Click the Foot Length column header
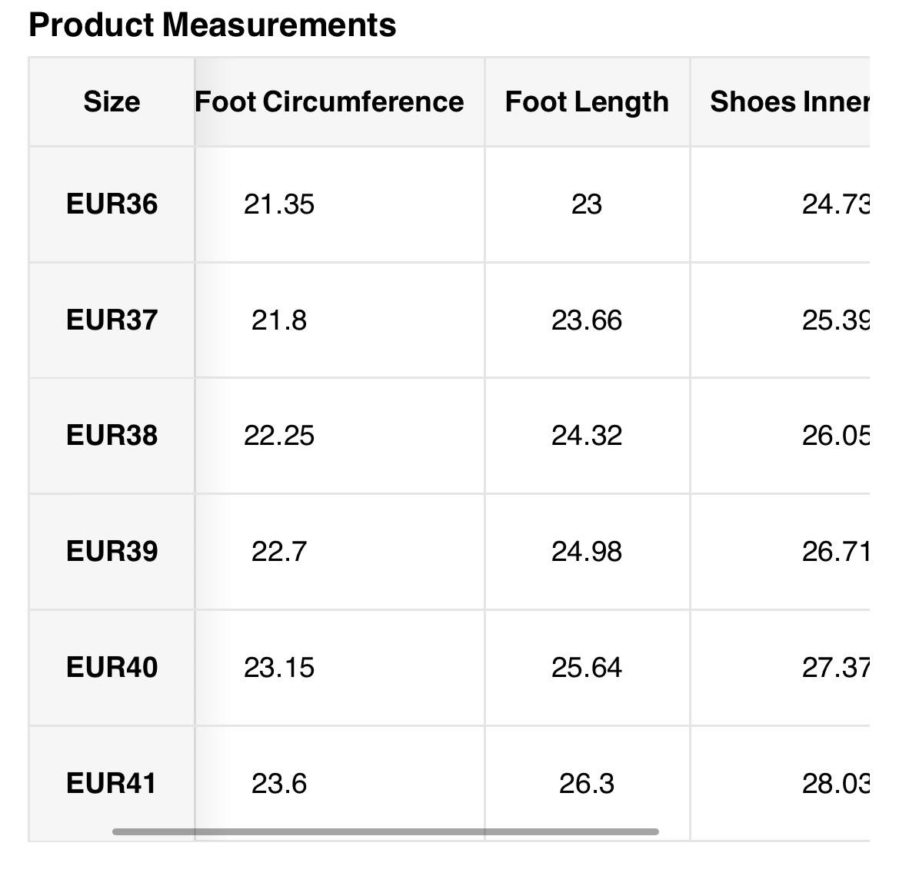This screenshot has width=899, height=876. click(587, 101)
